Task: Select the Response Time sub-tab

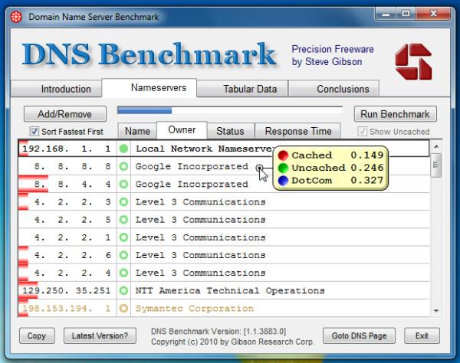Action: click(298, 132)
